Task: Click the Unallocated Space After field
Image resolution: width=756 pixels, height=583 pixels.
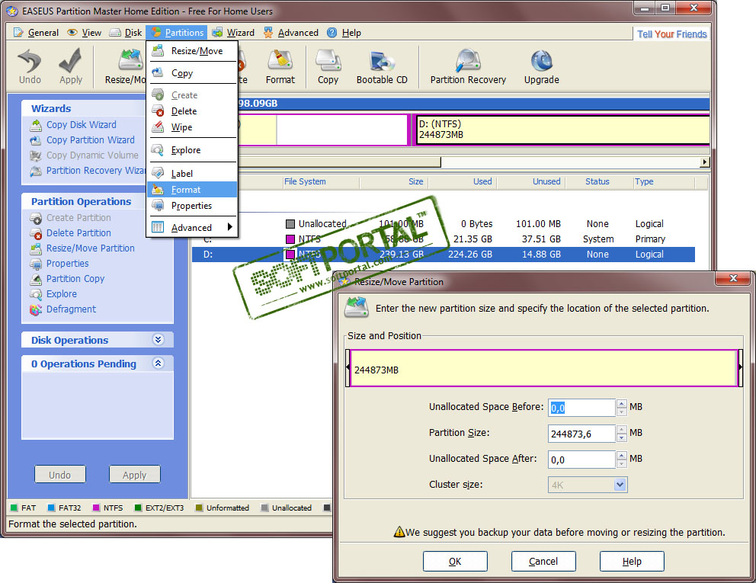Action: point(581,460)
